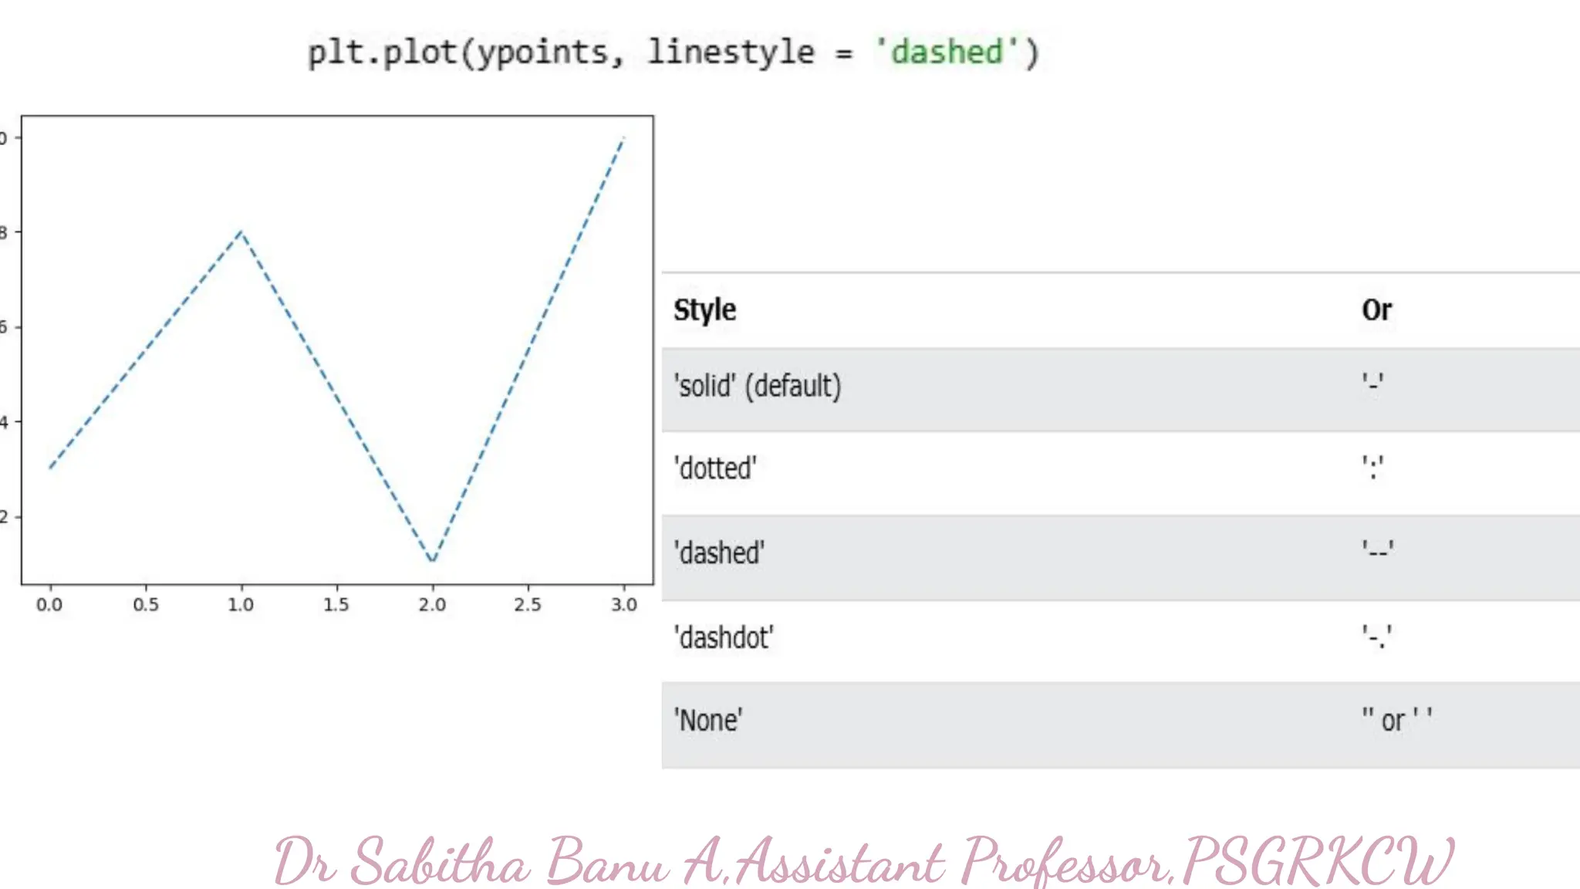The image size is (1580, 889).
Task: Select the 'solid' (default) table row
Action: 757,385
